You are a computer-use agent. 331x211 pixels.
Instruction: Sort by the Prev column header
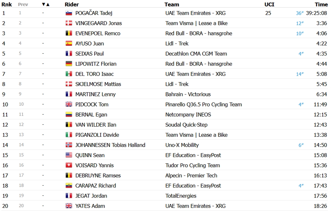click(23, 4)
